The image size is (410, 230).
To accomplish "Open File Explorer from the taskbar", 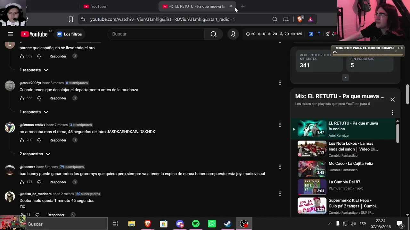I will (x=132, y=224).
